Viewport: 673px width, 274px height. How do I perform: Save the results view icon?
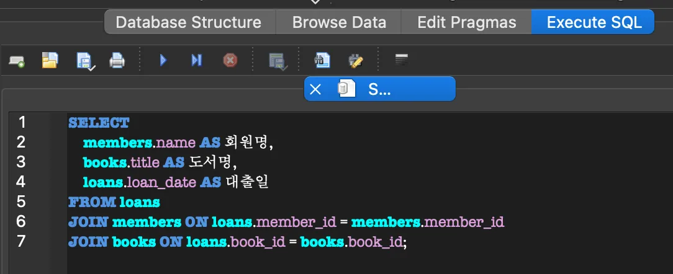tap(278, 61)
